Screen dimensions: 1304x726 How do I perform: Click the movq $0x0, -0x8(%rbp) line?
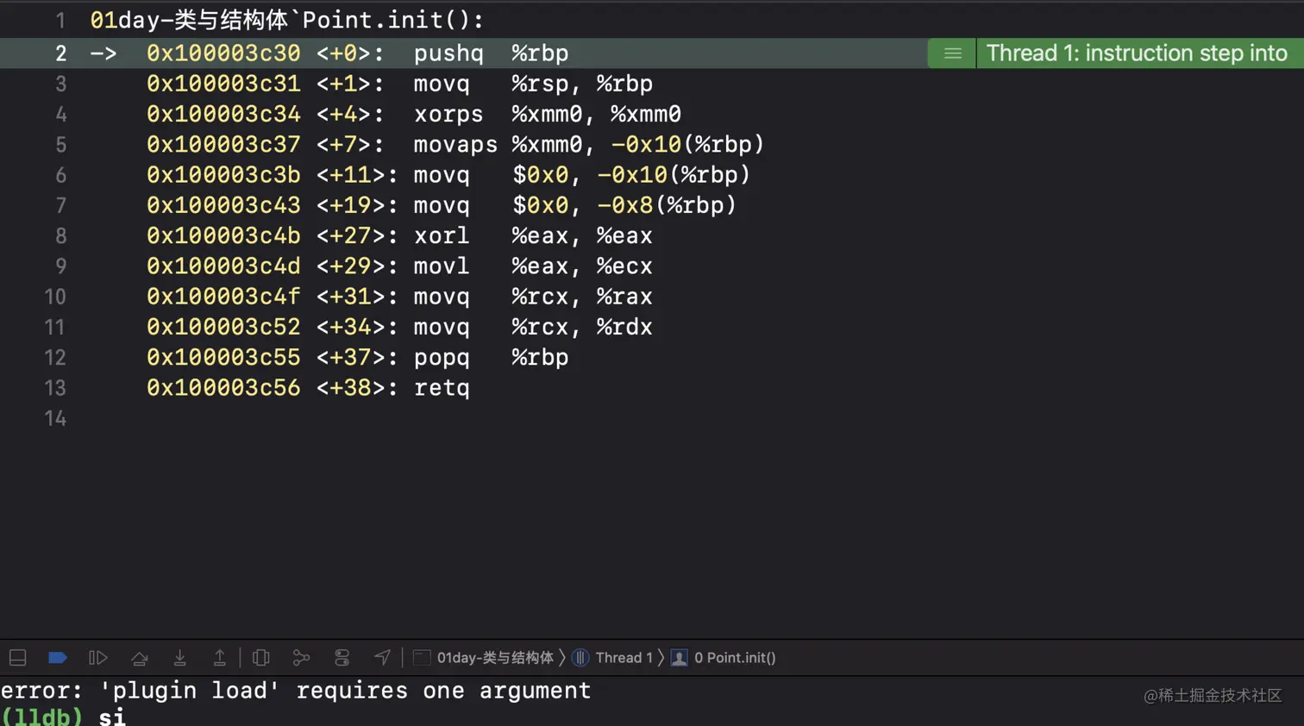[574, 205]
